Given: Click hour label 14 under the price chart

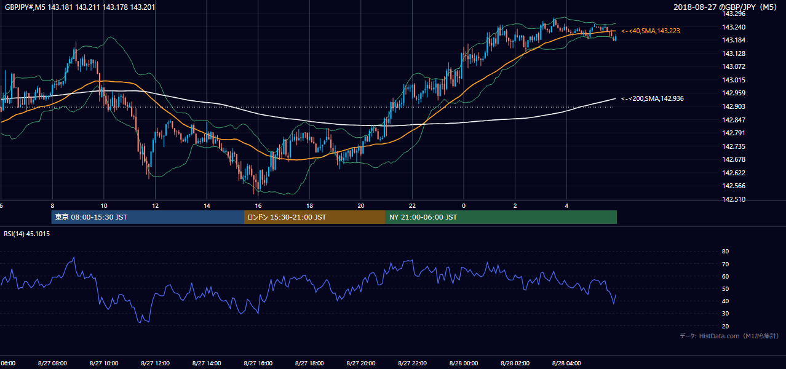Looking at the screenshot, I should [207, 206].
